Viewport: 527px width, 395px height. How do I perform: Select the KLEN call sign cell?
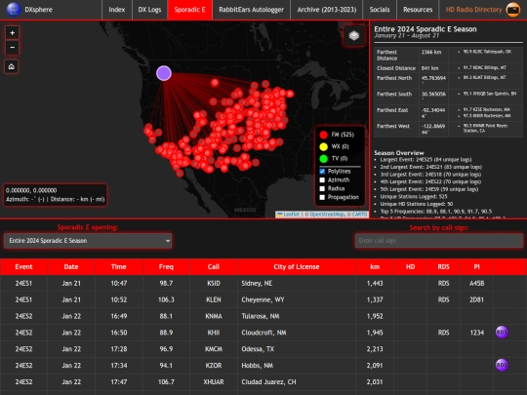(x=214, y=299)
